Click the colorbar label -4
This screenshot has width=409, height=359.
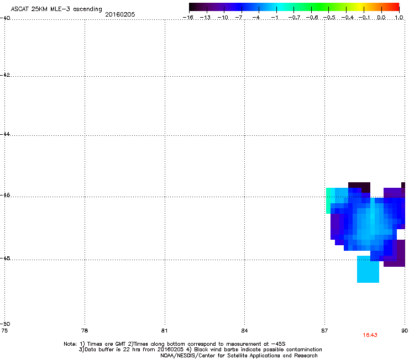[x=256, y=18]
